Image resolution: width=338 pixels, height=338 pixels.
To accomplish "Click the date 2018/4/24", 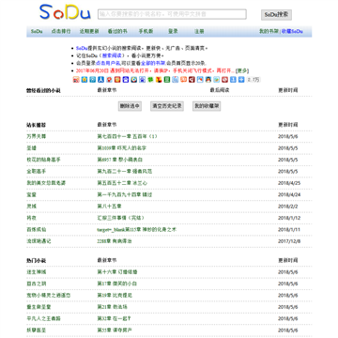I will (x=289, y=194).
